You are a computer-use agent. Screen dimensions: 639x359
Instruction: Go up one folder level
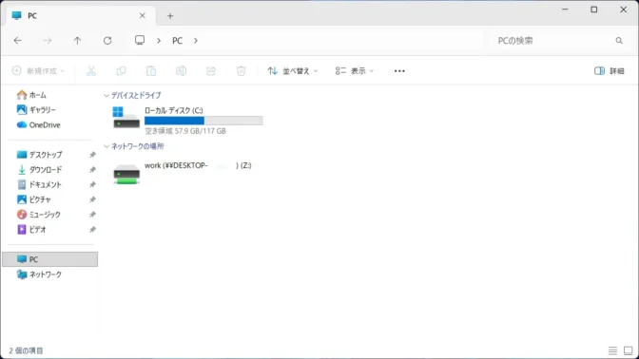[x=77, y=40]
